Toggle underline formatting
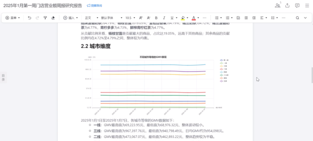The height and width of the screenshot is (141, 313). pos(172,18)
